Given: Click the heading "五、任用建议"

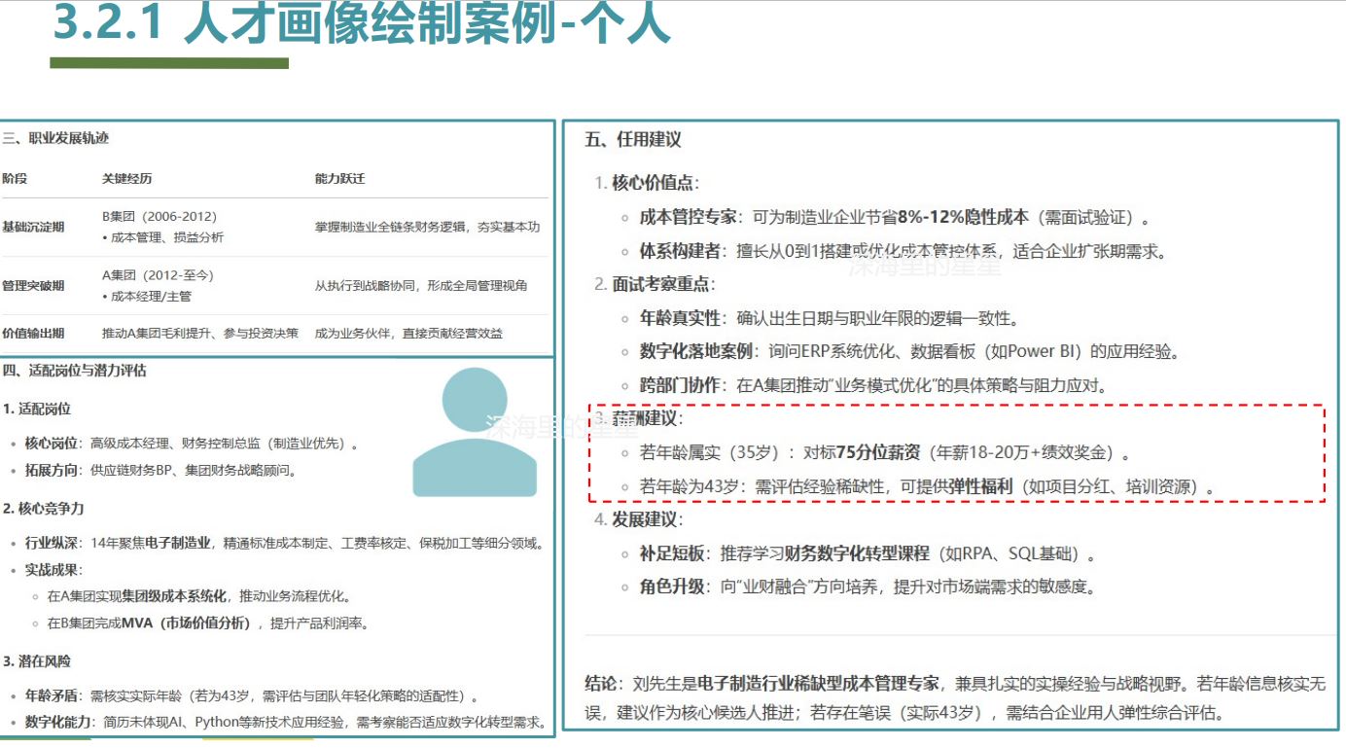Looking at the screenshot, I should pyautogui.click(x=633, y=140).
